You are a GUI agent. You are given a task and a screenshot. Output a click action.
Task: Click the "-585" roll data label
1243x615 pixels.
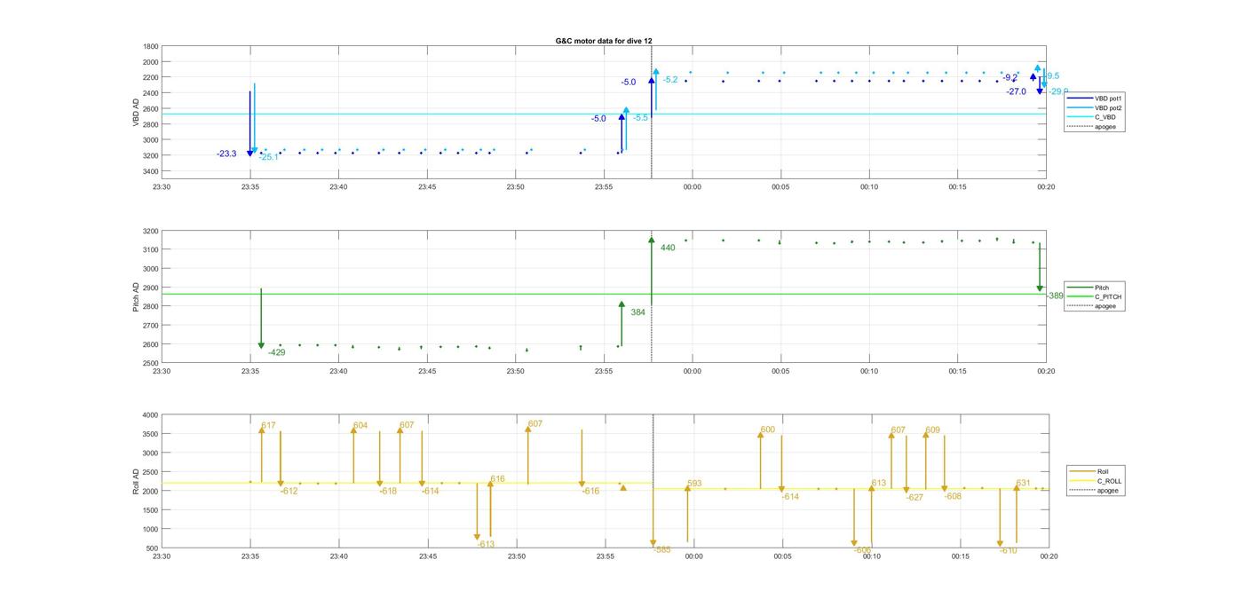click(x=662, y=550)
